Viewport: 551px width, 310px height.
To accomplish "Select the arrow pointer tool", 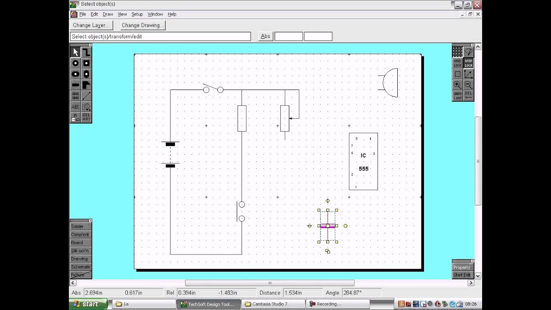I will coord(75,52).
